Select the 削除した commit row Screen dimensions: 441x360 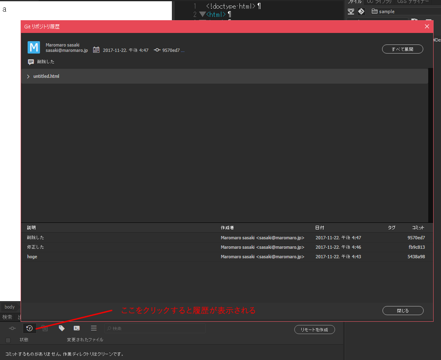227,238
